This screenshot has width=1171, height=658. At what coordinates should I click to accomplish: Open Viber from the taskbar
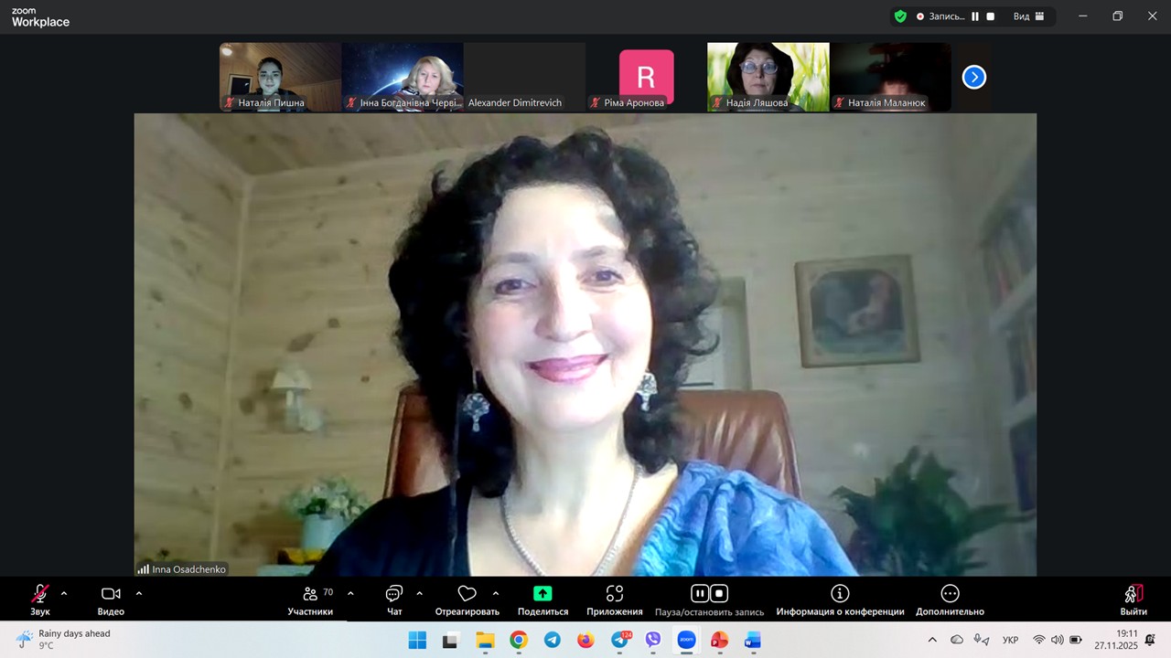coord(653,640)
